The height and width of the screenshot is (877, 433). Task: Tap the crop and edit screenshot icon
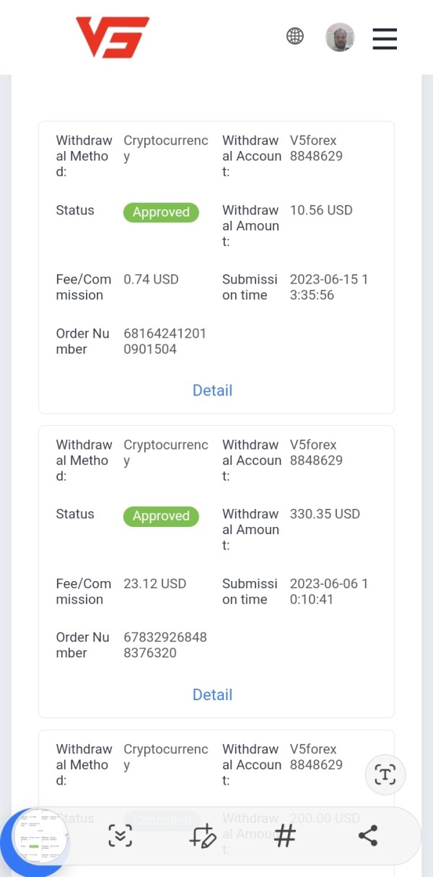[203, 836]
